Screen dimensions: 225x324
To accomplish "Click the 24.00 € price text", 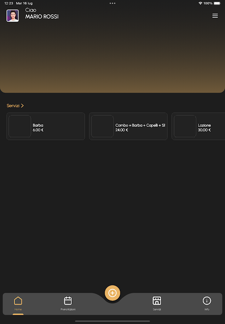I will 121,130.
